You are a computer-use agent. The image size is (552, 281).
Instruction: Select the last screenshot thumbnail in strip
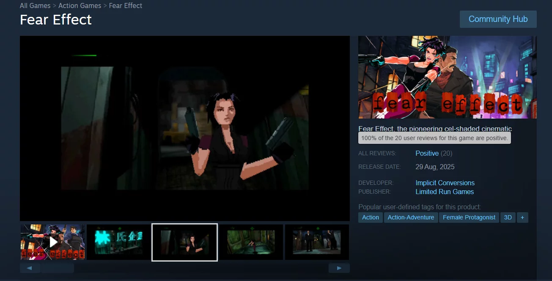(317, 242)
